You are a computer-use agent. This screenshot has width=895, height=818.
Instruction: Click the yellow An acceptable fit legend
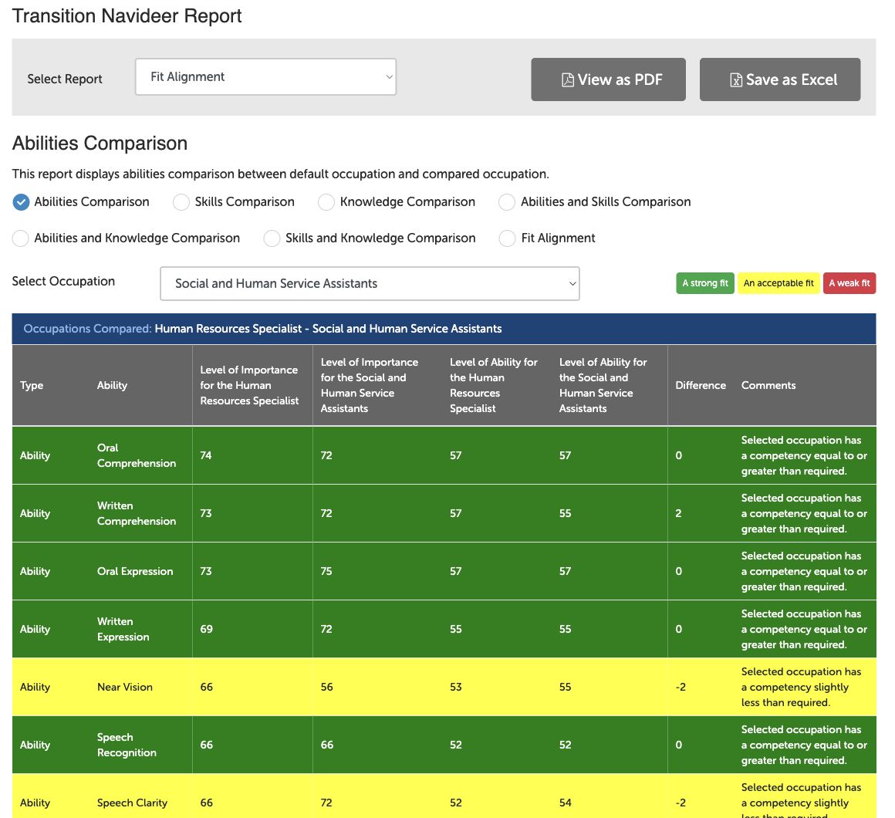(778, 283)
